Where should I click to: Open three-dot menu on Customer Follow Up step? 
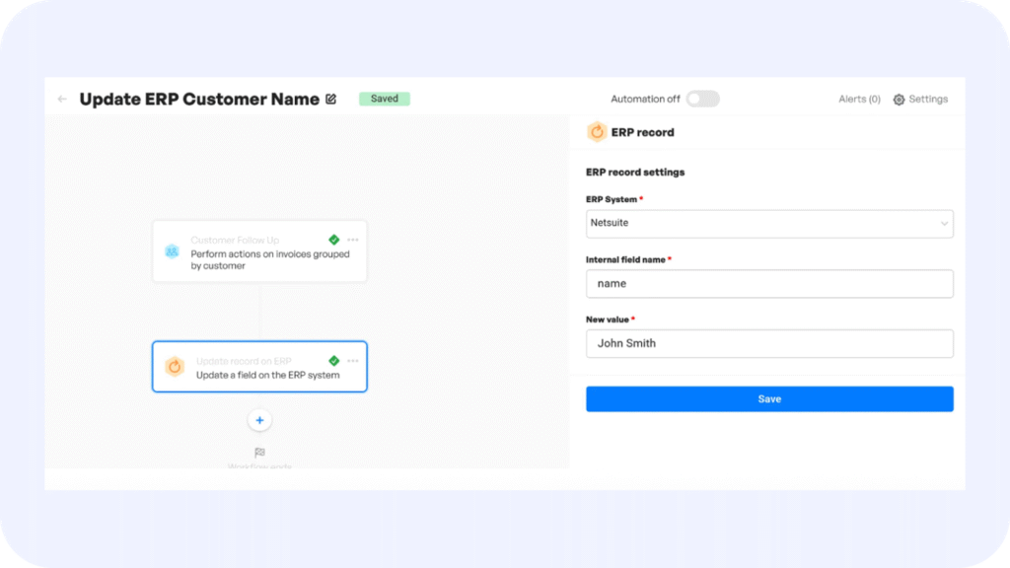[x=353, y=240]
